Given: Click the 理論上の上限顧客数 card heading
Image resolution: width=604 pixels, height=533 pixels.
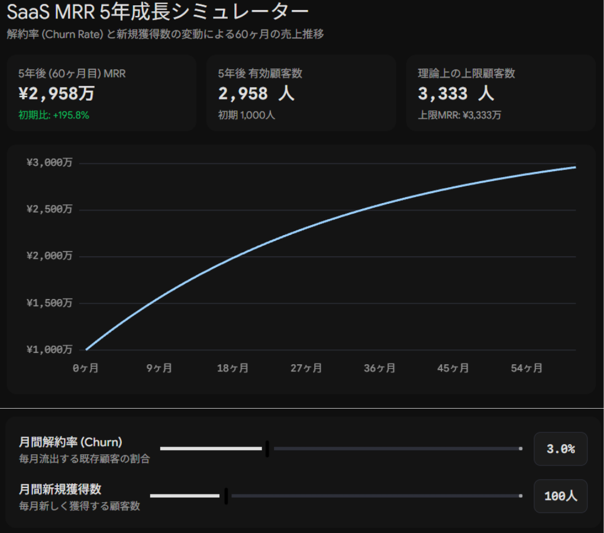Looking at the screenshot, I should pos(467,73).
